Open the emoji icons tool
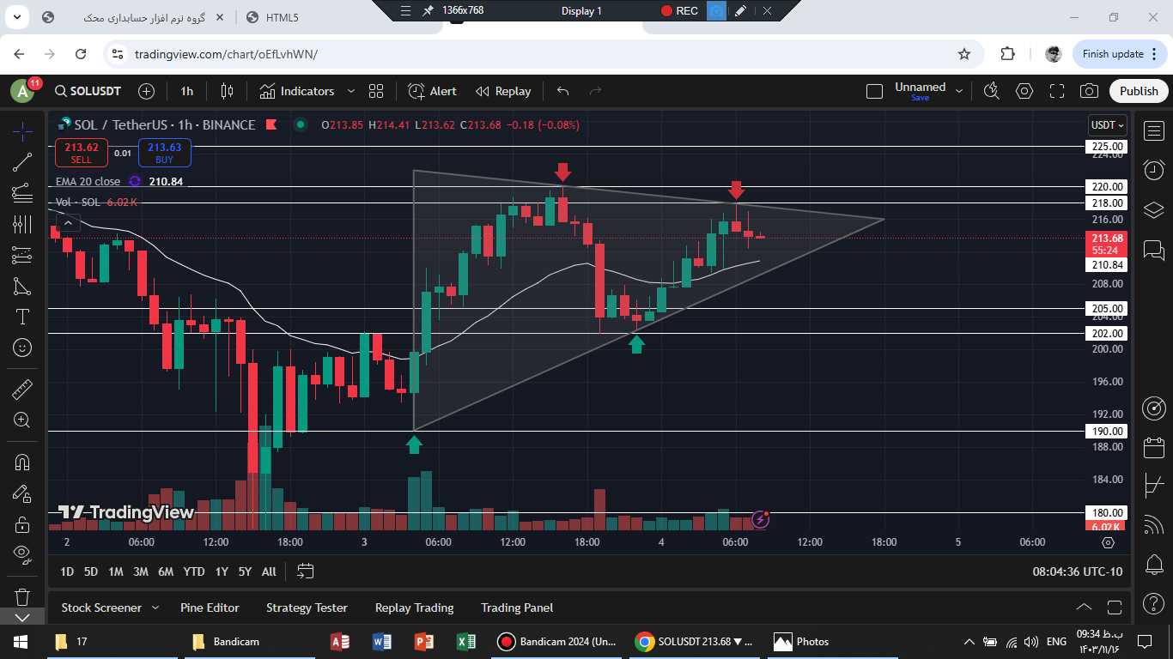This screenshot has height=659, width=1173. click(22, 348)
